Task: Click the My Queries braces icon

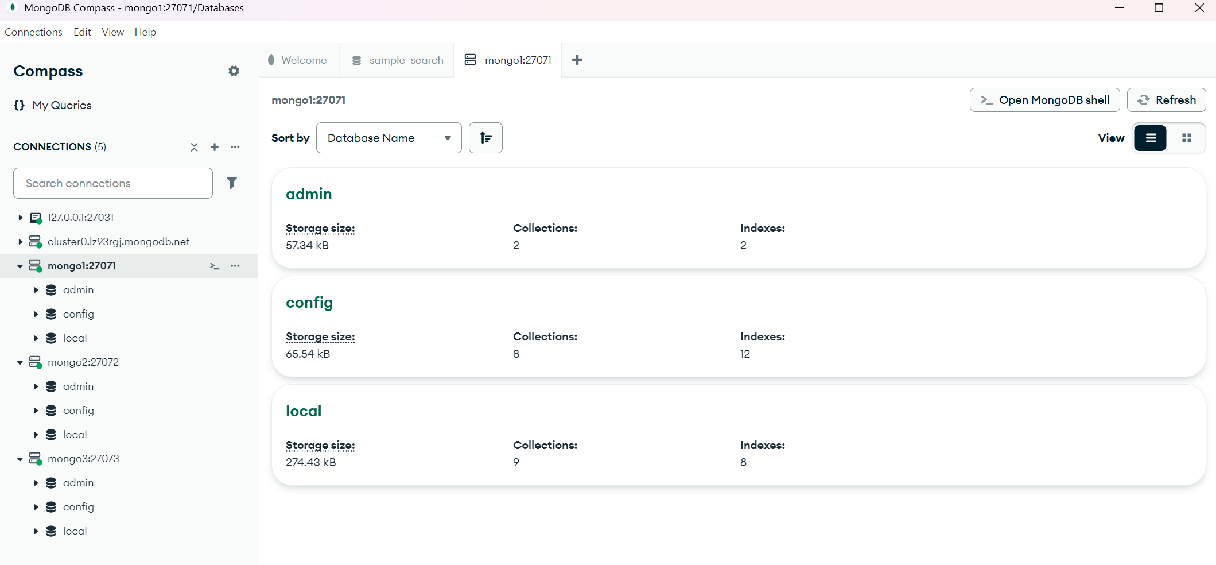Action: pos(20,105)
